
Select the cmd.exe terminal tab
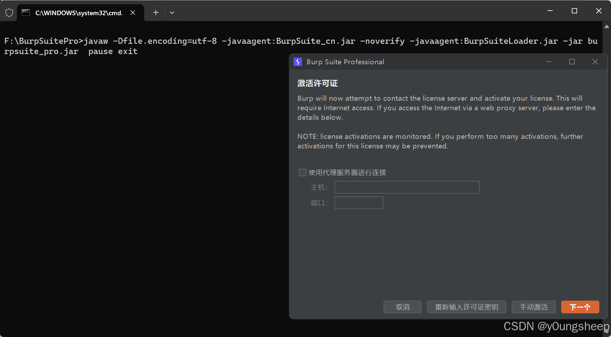point(81,13)
